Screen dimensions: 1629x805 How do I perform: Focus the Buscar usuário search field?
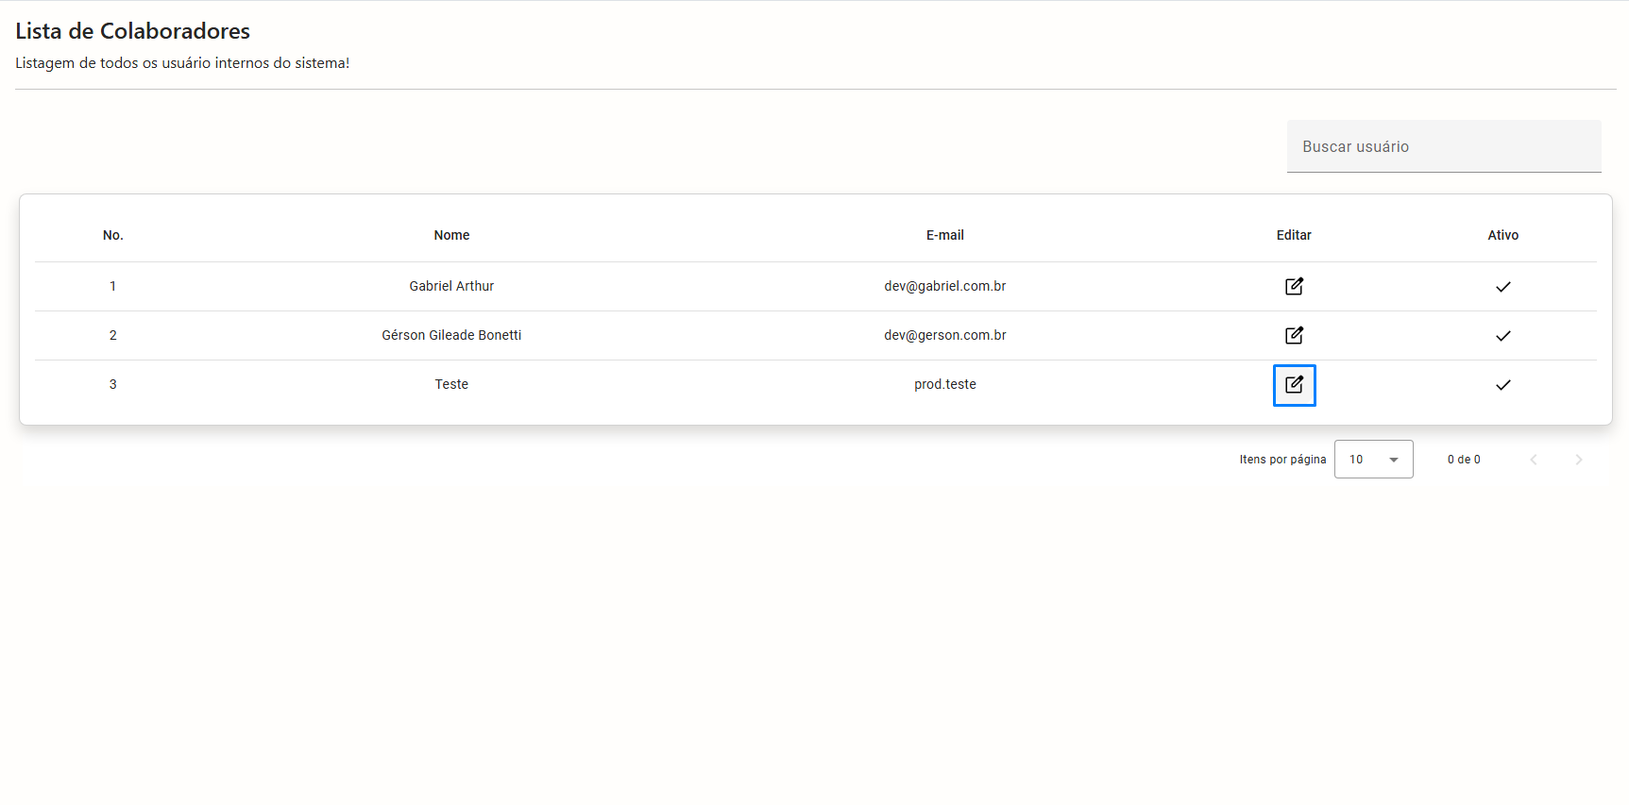click(x=1443, y=146)
